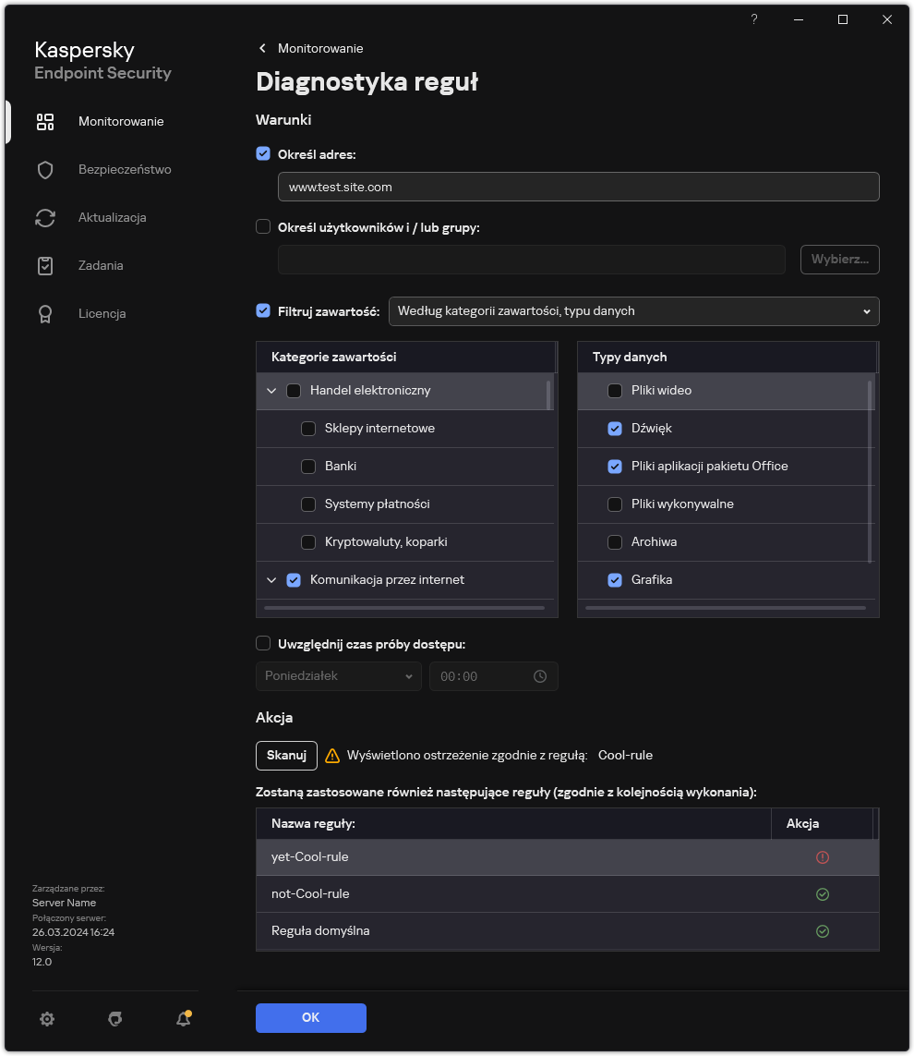Click the OK button

pos(310,1017)
